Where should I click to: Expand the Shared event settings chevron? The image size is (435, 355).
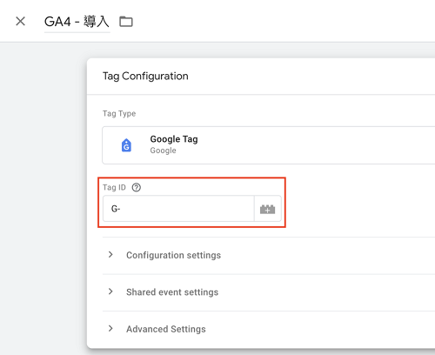click(110, 291)
